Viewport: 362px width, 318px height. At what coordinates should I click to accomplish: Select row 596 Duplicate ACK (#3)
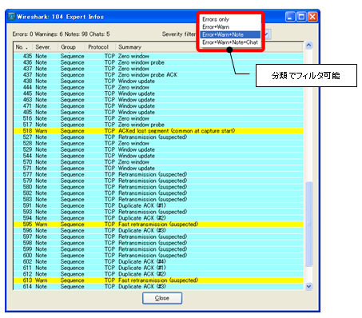pyautogui.click(x=158, y=230)
